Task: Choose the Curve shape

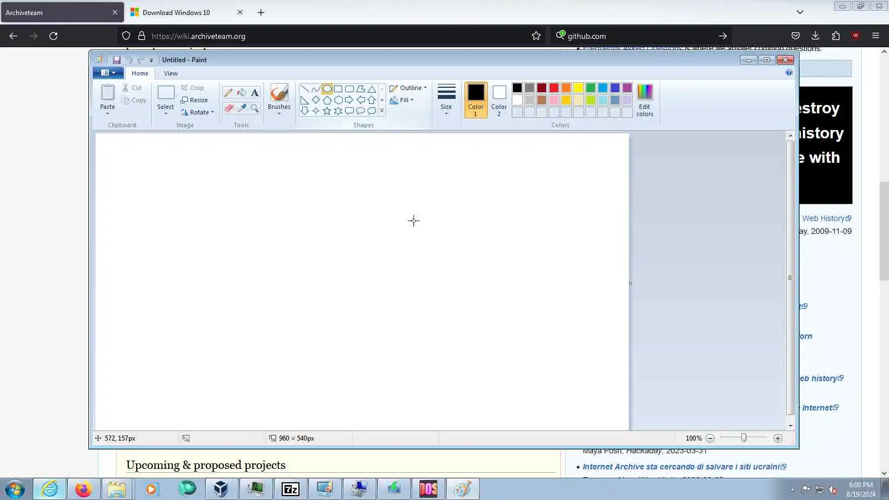Action: point(316,89)
